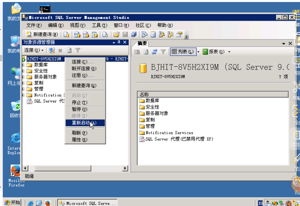
Task: Click the Registered Servers toolbar icon
Action: point(144,34)
